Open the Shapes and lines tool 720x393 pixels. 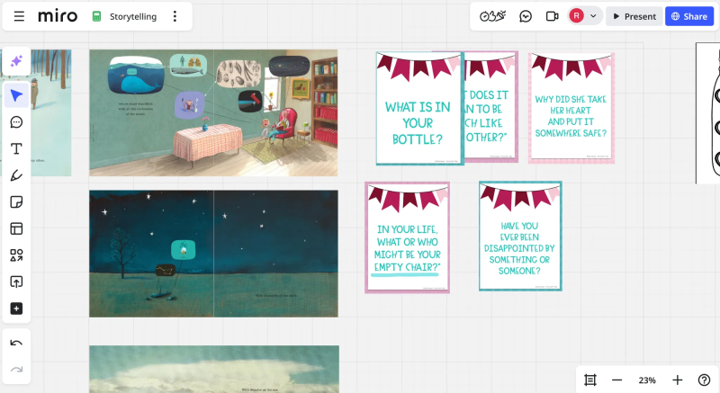pyautogui.click(x=16, y=255)
